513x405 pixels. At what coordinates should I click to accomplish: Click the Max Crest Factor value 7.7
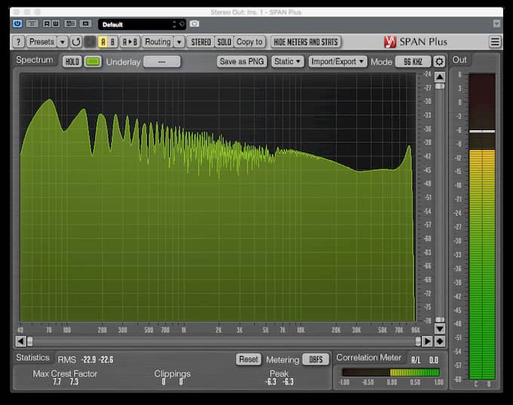click(x=57, y=382)
